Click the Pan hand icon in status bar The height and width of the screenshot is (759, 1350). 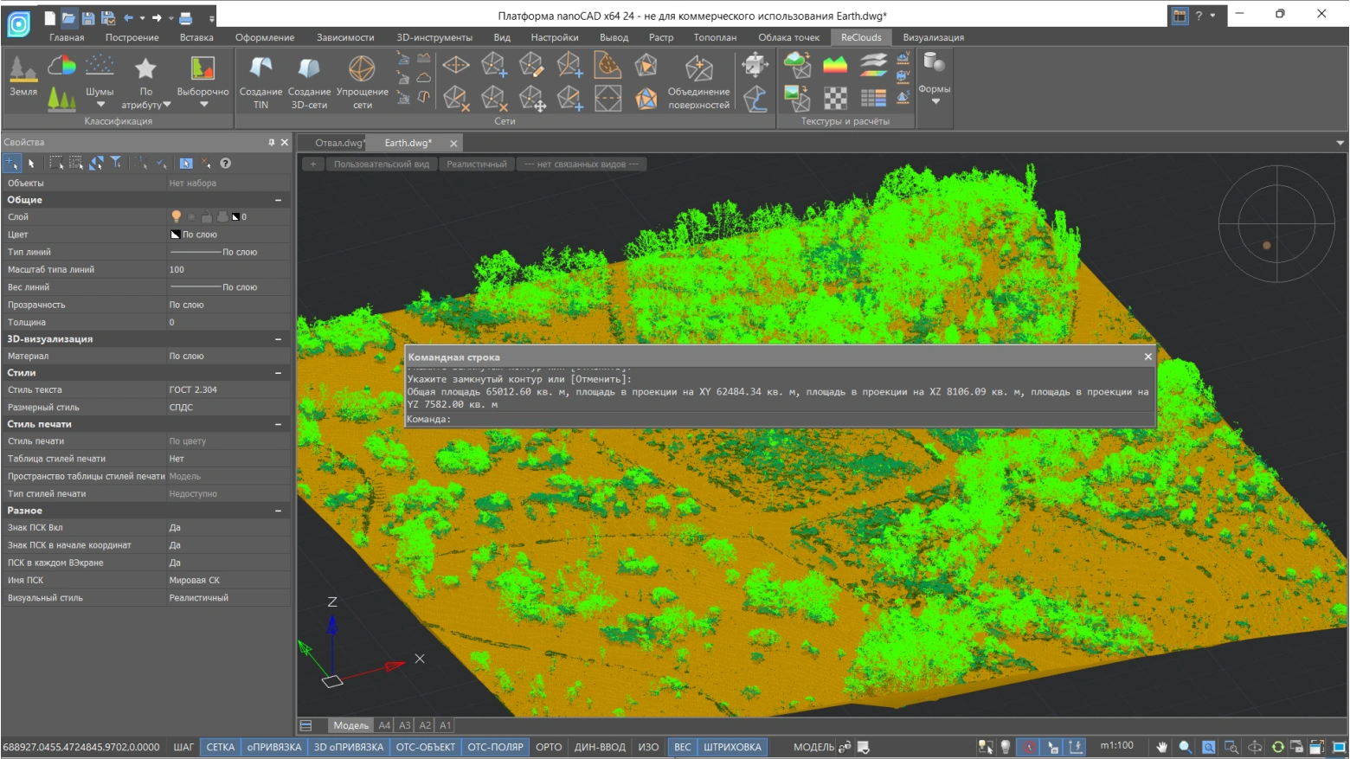(x=1162, y=747)
